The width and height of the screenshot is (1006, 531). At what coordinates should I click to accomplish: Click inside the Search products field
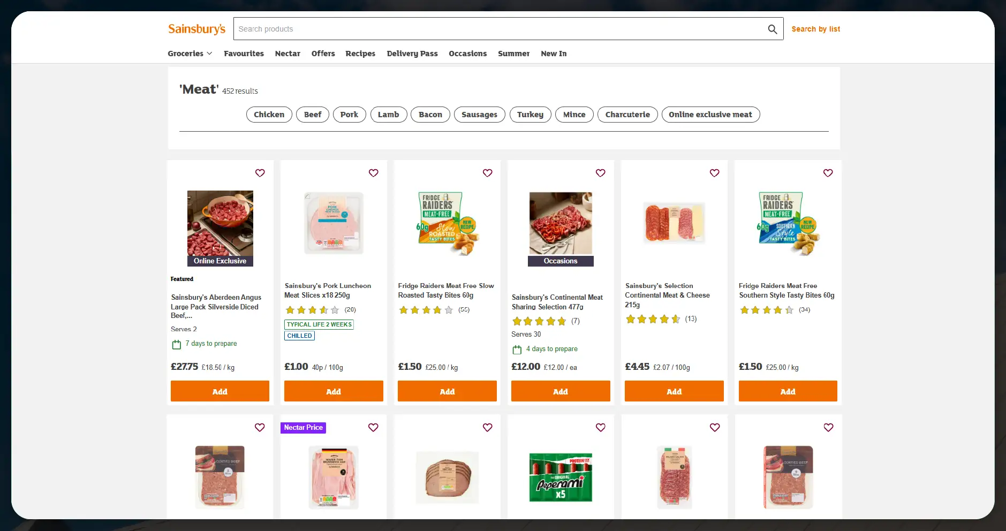click(x=482, y=29)
